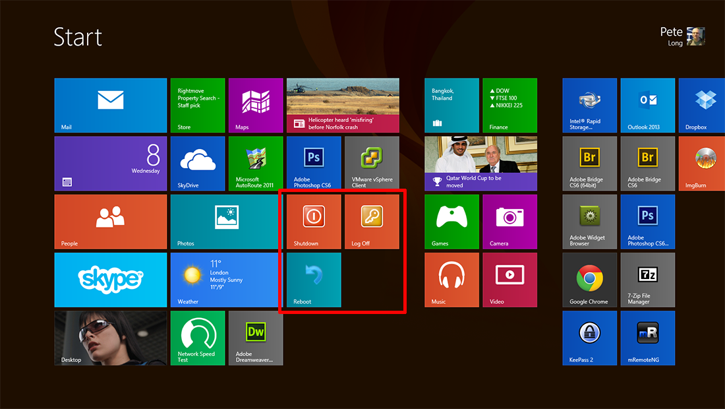
Task: Open the Calendar tile showing Wednesday 8
Action: point(111,164)
